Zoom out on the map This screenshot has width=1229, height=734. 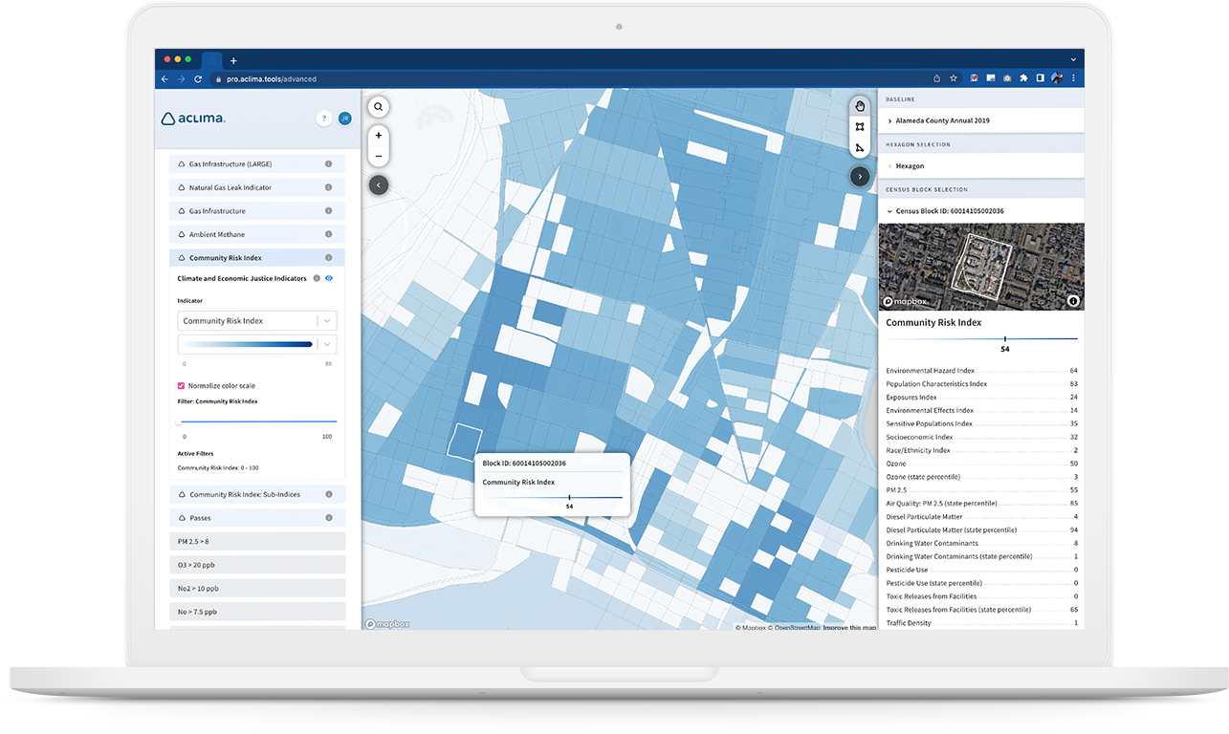[379, 156]
